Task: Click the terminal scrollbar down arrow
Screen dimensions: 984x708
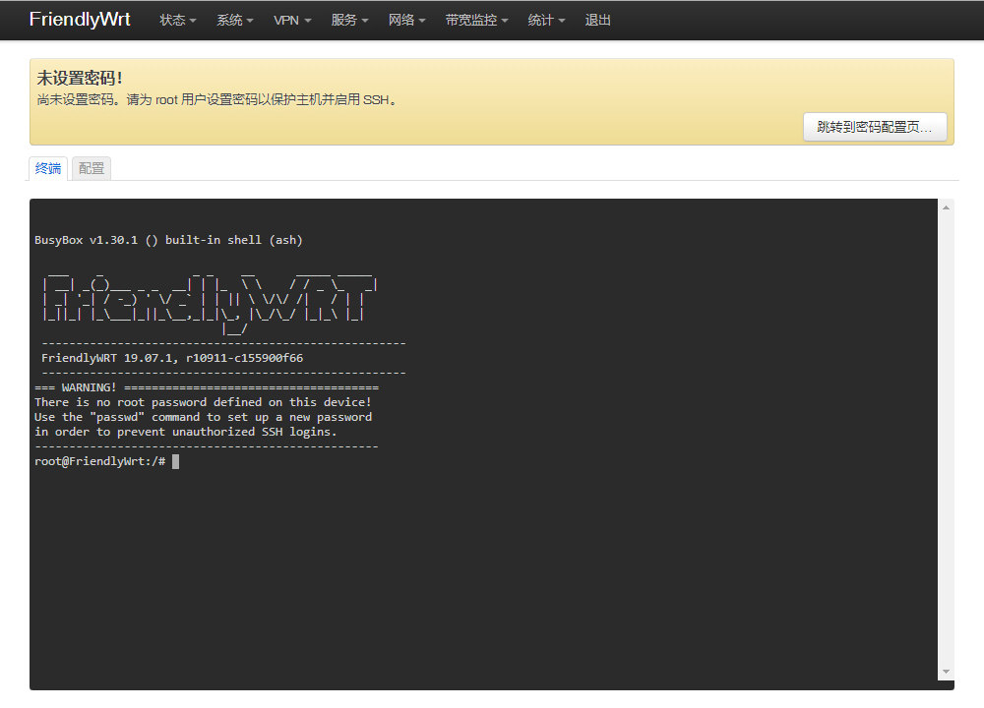Action: tap(946, 672)
